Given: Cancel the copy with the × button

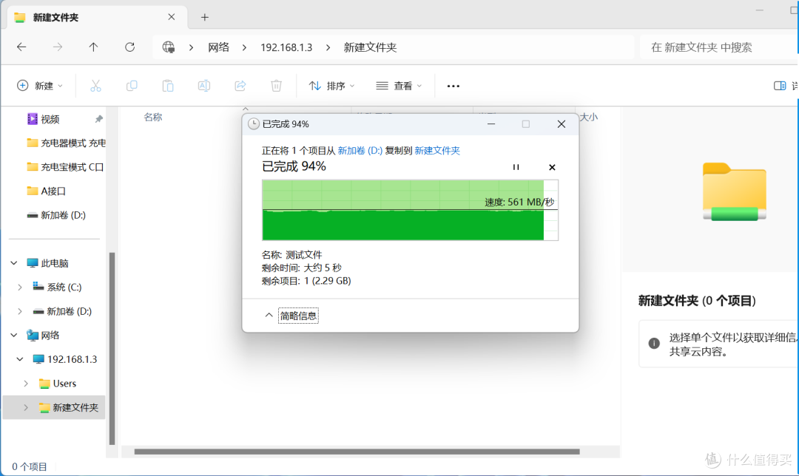Looking at the screenshot, I should point(552,167).
